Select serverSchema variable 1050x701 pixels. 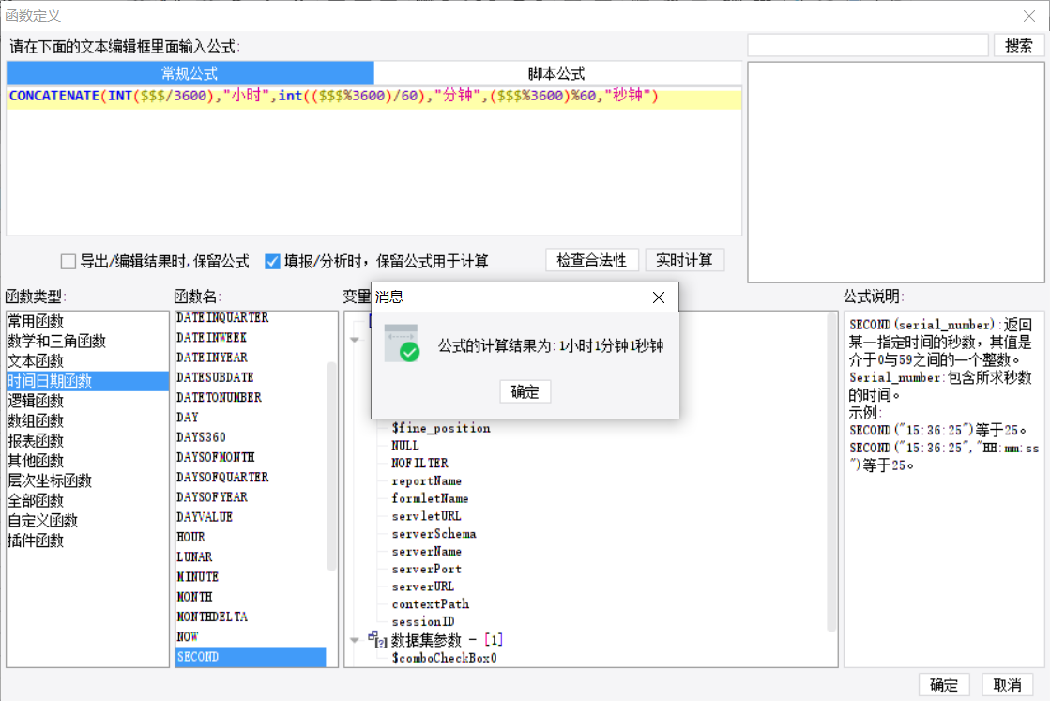434,534
